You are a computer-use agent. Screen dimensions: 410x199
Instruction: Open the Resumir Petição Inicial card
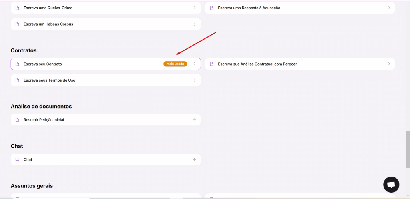[x=106, y=120]
